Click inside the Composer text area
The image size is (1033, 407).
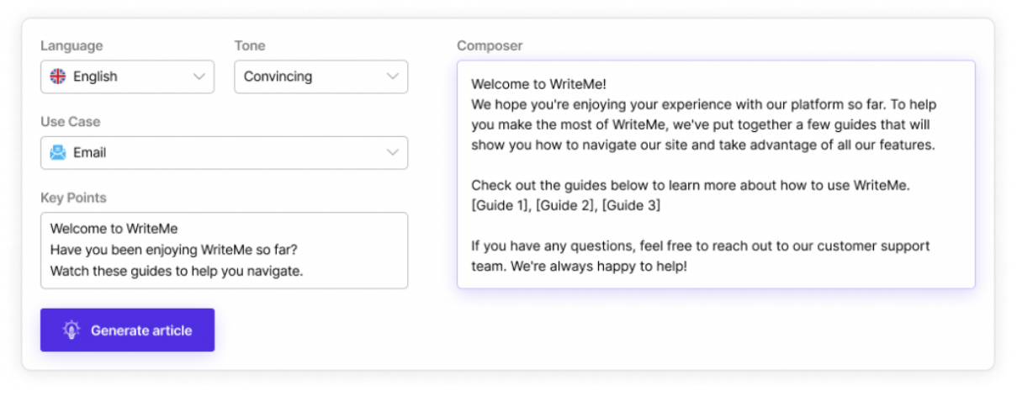[716, 175]
